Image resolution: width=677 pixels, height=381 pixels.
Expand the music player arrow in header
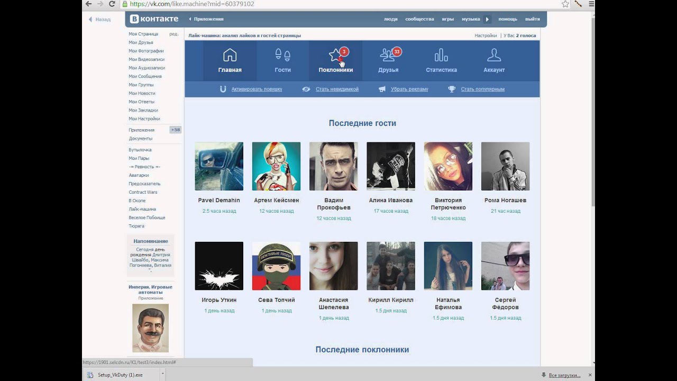pos(487,19)
